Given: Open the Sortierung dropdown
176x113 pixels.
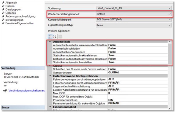Looking at the screenshot, I should pyautogui.click(x=134, y=8).
